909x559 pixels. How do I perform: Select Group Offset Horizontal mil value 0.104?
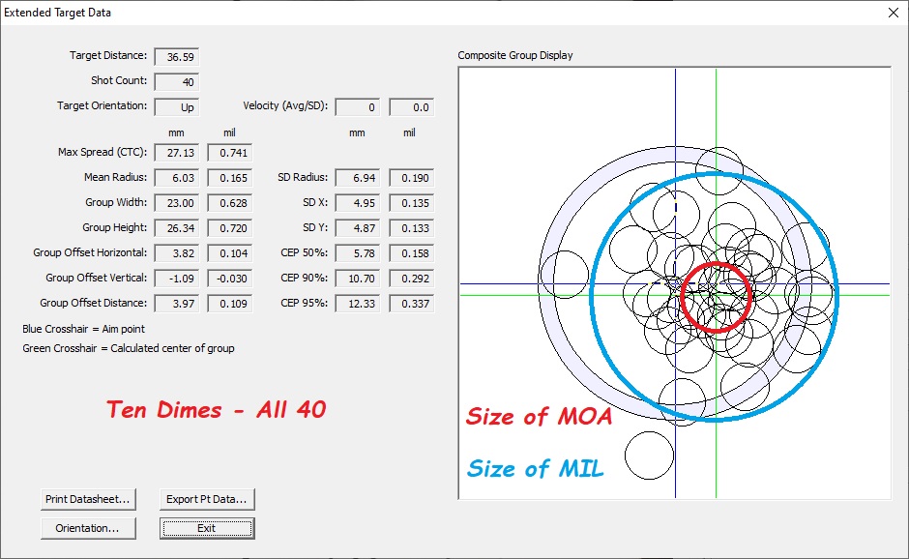[x=230, y=253]
